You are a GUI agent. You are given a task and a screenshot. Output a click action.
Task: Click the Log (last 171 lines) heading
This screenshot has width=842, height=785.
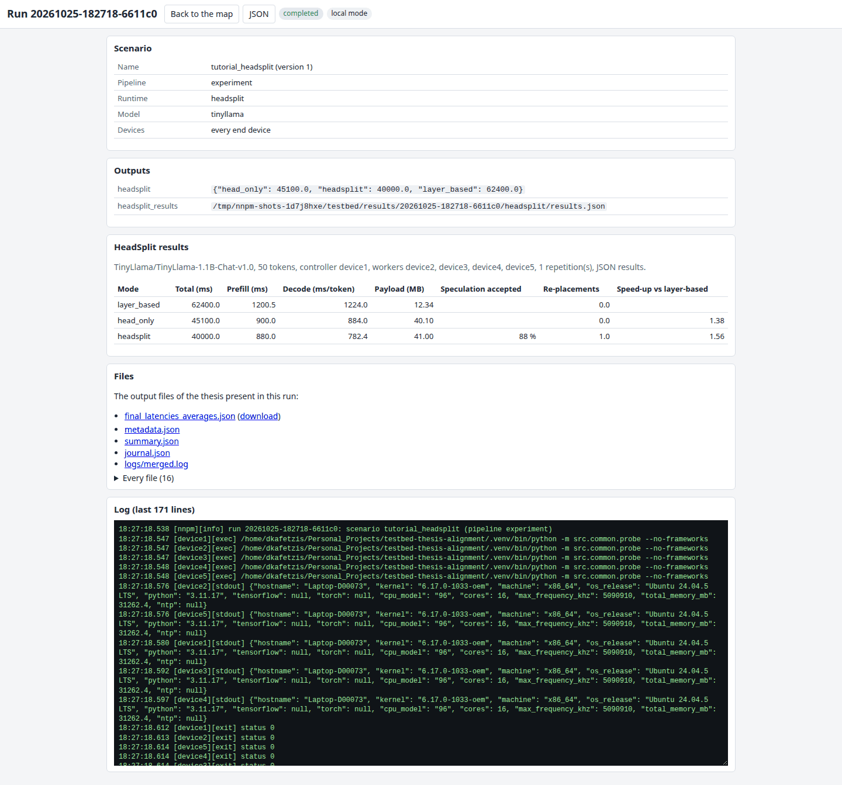pyautogui.click(x=154, y=510)
